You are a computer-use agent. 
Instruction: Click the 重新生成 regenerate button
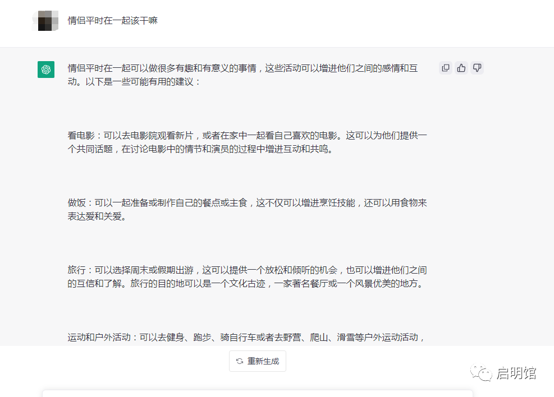pyautogui.click(x=258, y=361)
